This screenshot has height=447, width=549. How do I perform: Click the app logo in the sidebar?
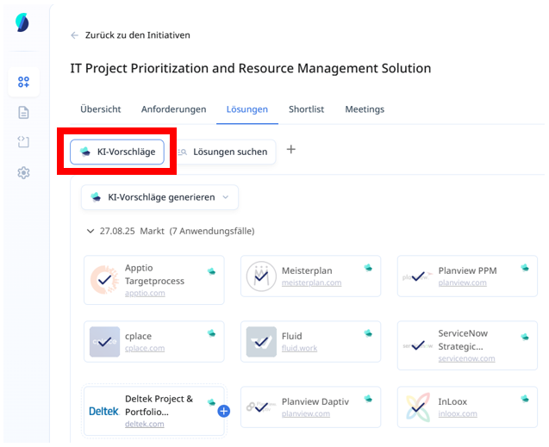click(x=22, y=23)
